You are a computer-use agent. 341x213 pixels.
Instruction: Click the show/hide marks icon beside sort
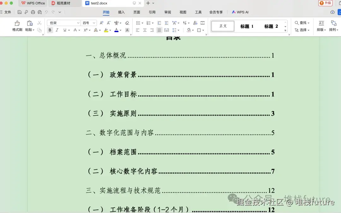(x=203, y=23)
